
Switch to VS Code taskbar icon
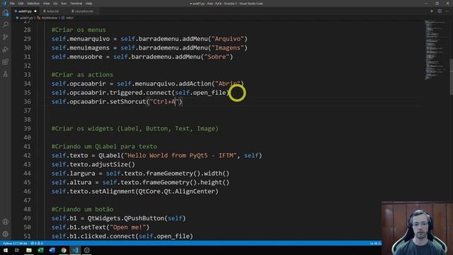coord(75,250)
